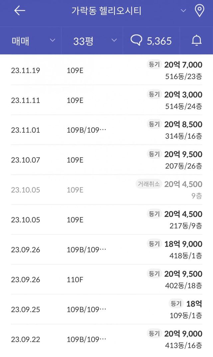Tap the 등기 badge on the 109동/1층 row
Viewport: 213px width, 357px height.
tap(176, 304)
